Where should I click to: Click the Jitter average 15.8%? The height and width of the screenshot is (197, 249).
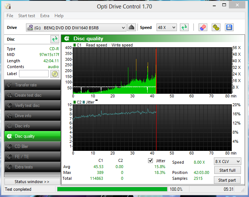(160, 167)
